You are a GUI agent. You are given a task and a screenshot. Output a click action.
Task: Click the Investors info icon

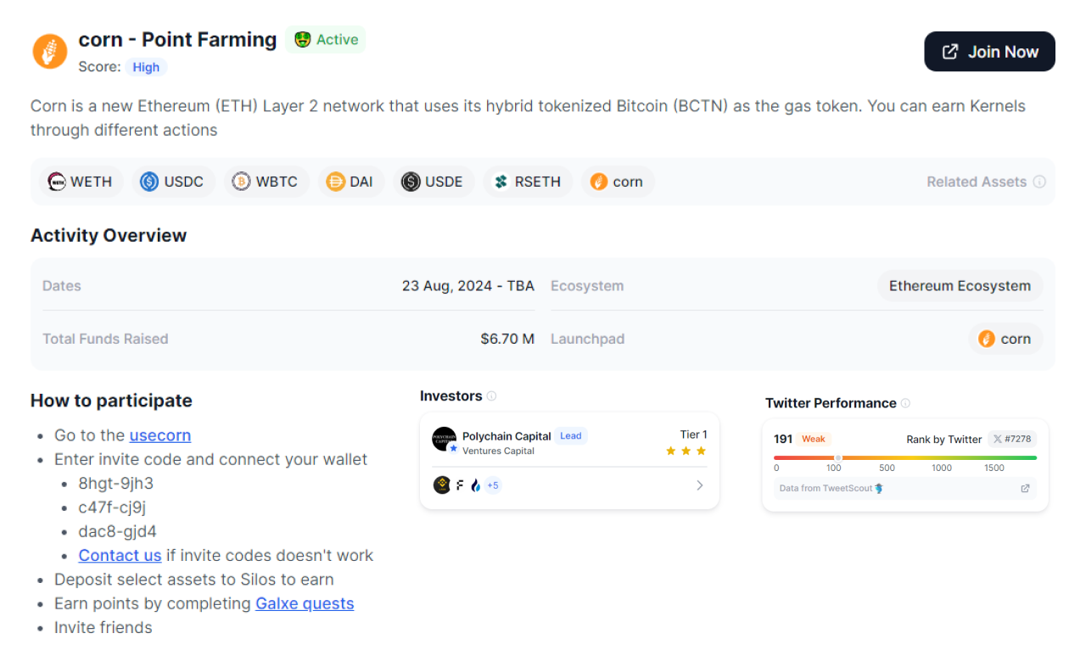pos(492,396)
